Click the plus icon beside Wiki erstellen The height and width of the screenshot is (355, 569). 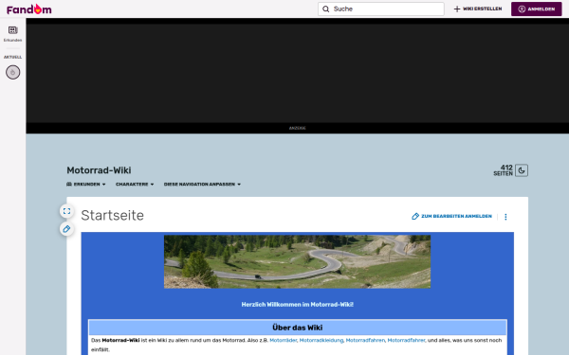(x=457, y=9)
